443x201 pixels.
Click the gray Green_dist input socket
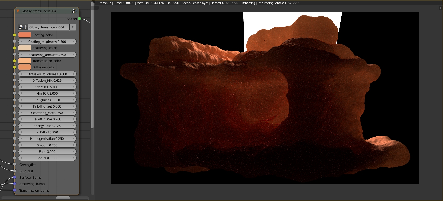tap(15, 165)
